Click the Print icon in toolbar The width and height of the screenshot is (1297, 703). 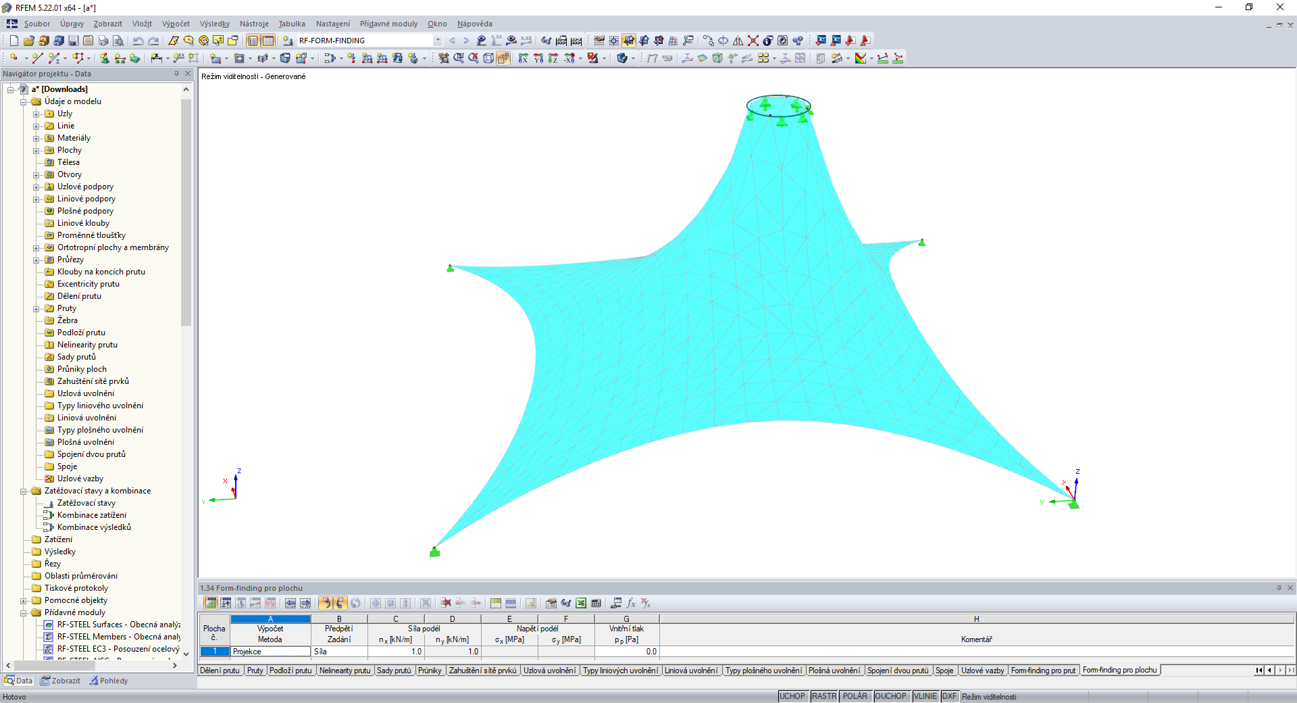[103, 41]
